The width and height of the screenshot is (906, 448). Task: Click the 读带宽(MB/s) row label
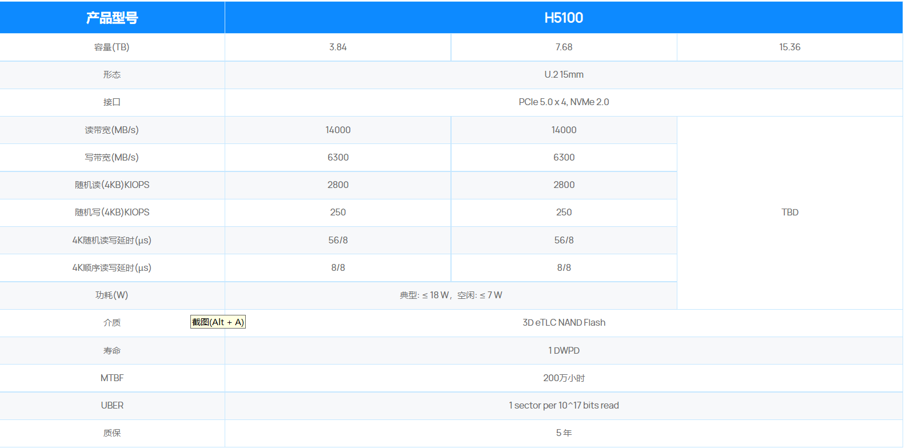click(x=112, y=130)
